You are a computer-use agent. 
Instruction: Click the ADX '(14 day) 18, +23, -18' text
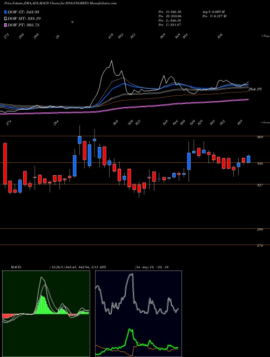(151, 267)
